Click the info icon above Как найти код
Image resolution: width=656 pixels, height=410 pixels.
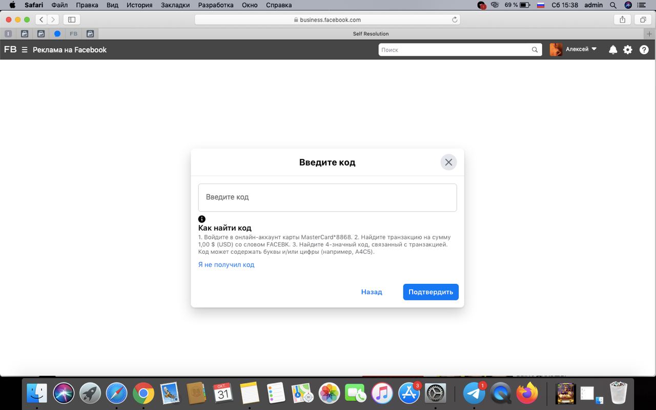click(x=202, y=219)
